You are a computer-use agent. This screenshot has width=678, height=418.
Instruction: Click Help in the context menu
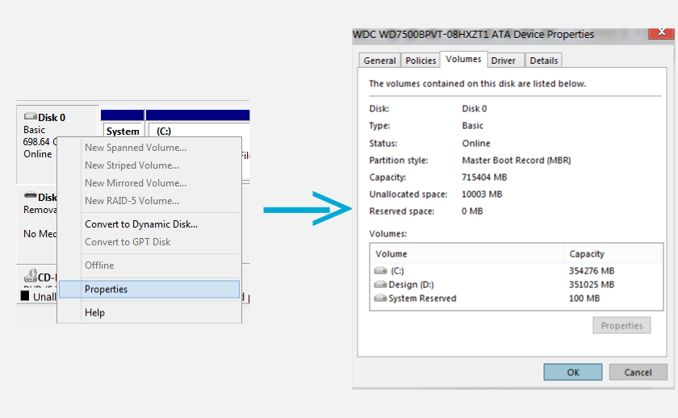coord(95,312)
